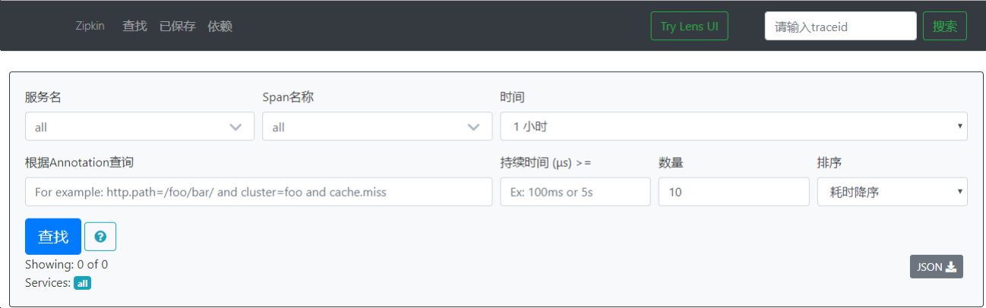Switch to the 依赖 dependencies page
Image resolution: width=986 pixels, height=308 pixels.
pyautogui.click(x=220, y=26)
